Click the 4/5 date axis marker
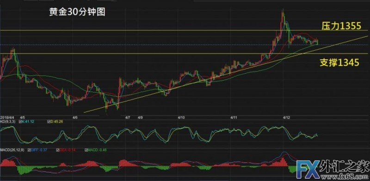This screenshot has width=370, height=181. point(23,117)
